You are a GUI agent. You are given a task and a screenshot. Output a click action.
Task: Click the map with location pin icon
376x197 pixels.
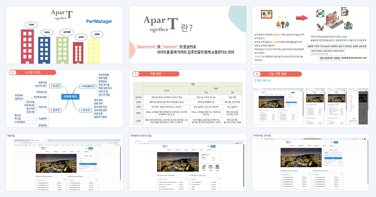(x=348, y=25)
